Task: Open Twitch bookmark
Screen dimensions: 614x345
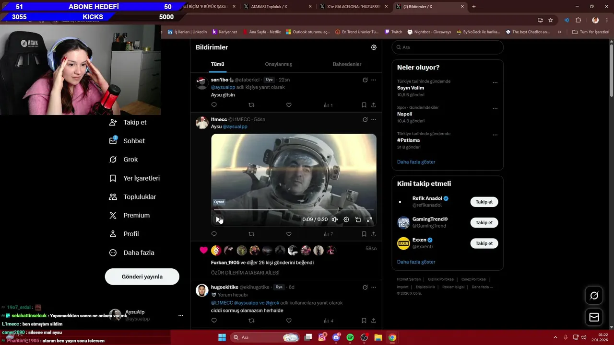Action: (393, 32)
